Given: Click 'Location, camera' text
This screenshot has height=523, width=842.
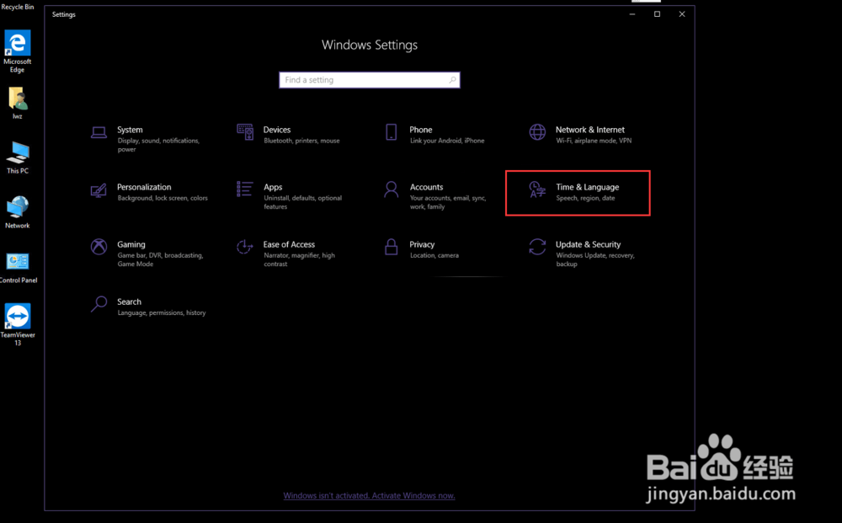Looking at the screenshot, I should click(434, 255).
